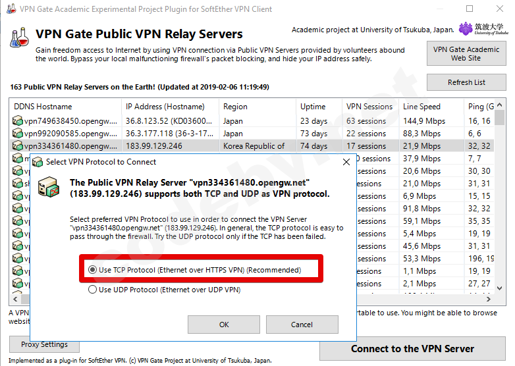Select the TCP Protocol radio button
The height and width of the screenshot is (366, 515).
point(93,270)
